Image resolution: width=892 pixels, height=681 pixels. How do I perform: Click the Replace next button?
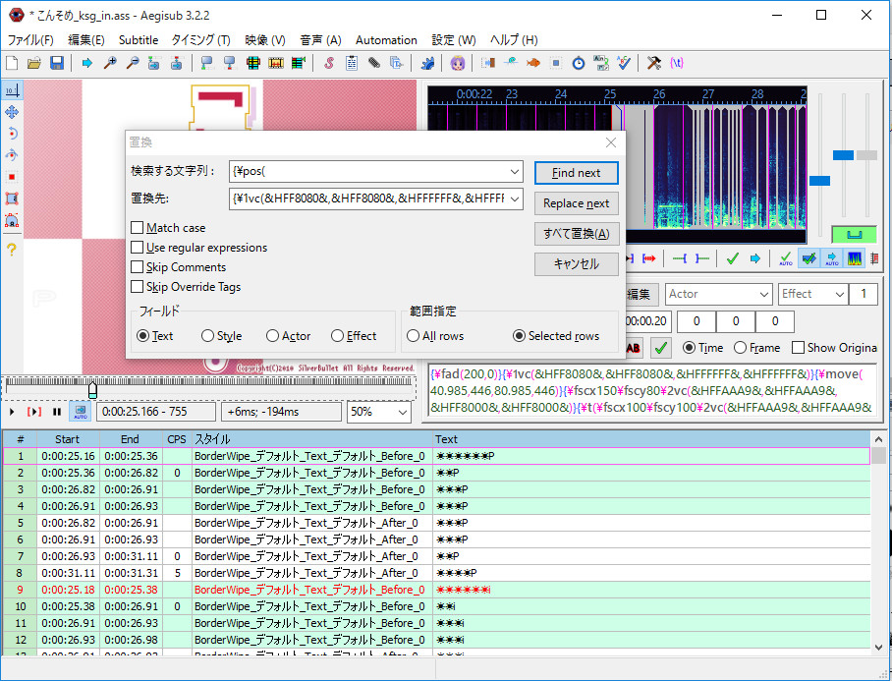[577, 203]
